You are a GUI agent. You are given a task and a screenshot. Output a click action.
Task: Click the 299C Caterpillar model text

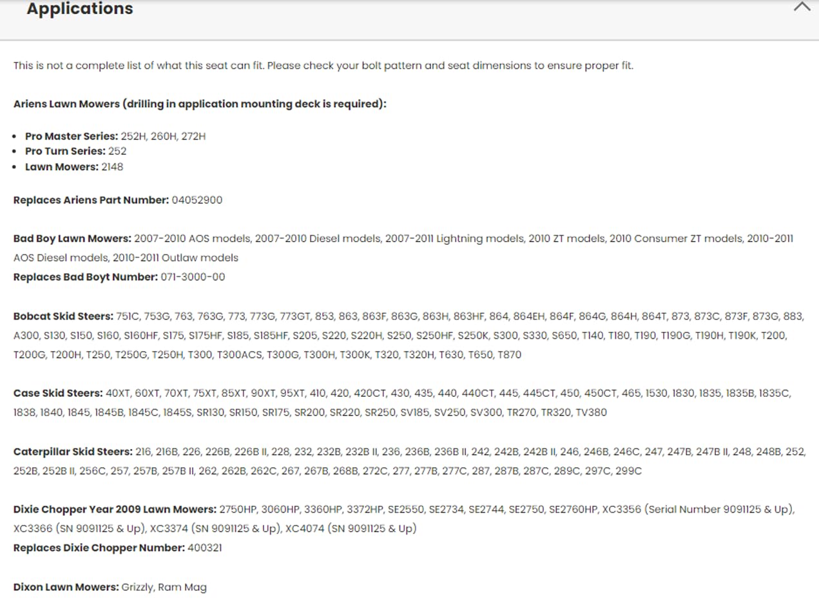pyautogui.click(x=629, y=471)
